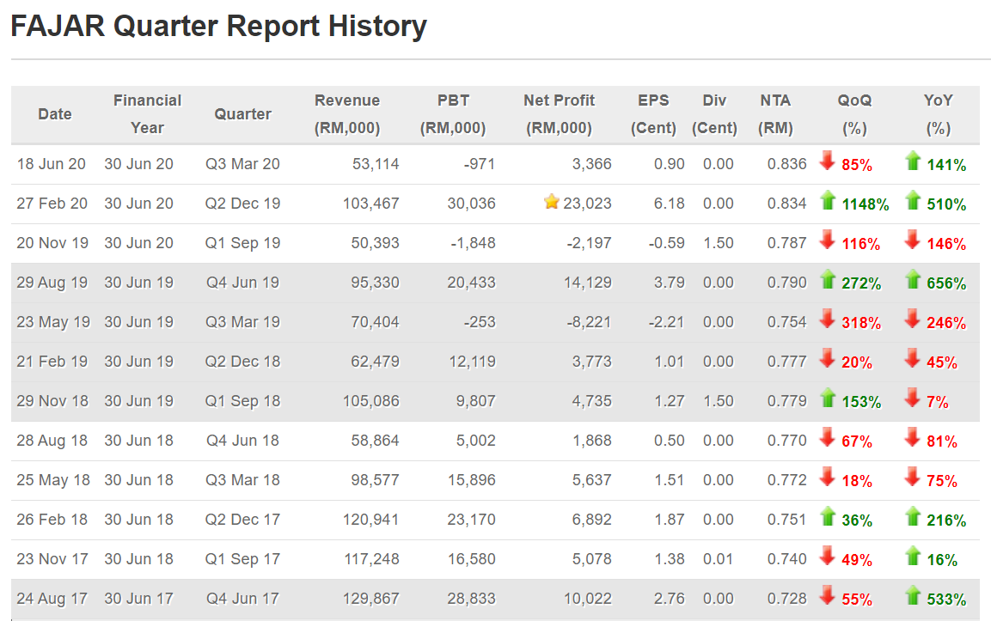Click revenue value 129,867
Viewport: 991px width, 633px height.
point(371,599)
